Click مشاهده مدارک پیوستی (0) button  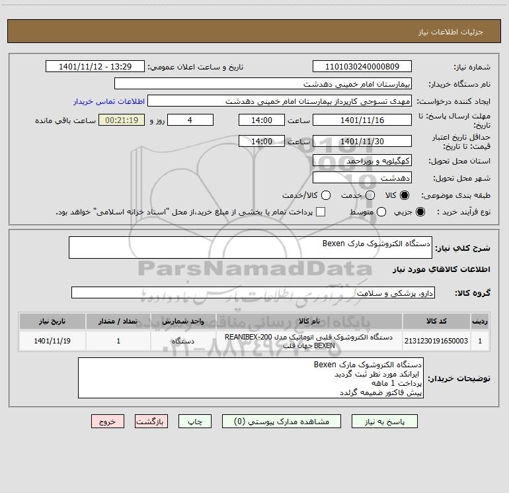[282, 422]
